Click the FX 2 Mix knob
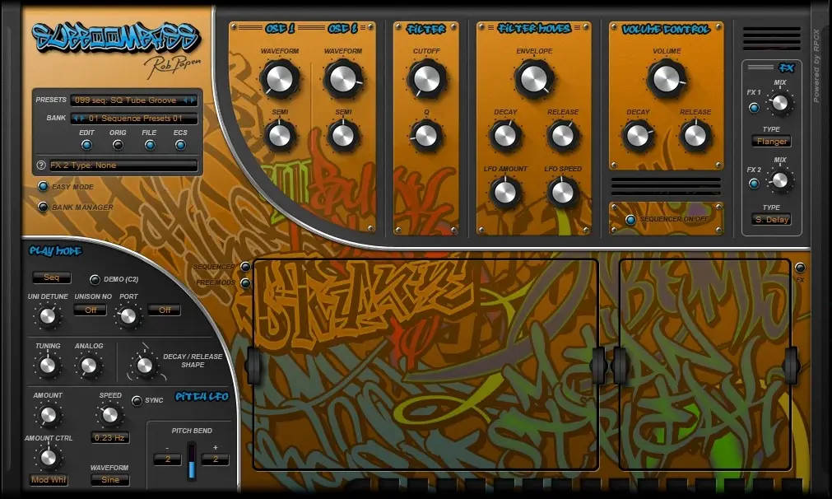The width and height of the screenshot is (832, 499). [x=779, y=180]
